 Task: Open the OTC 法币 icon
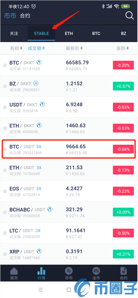(x=96, y=271)
